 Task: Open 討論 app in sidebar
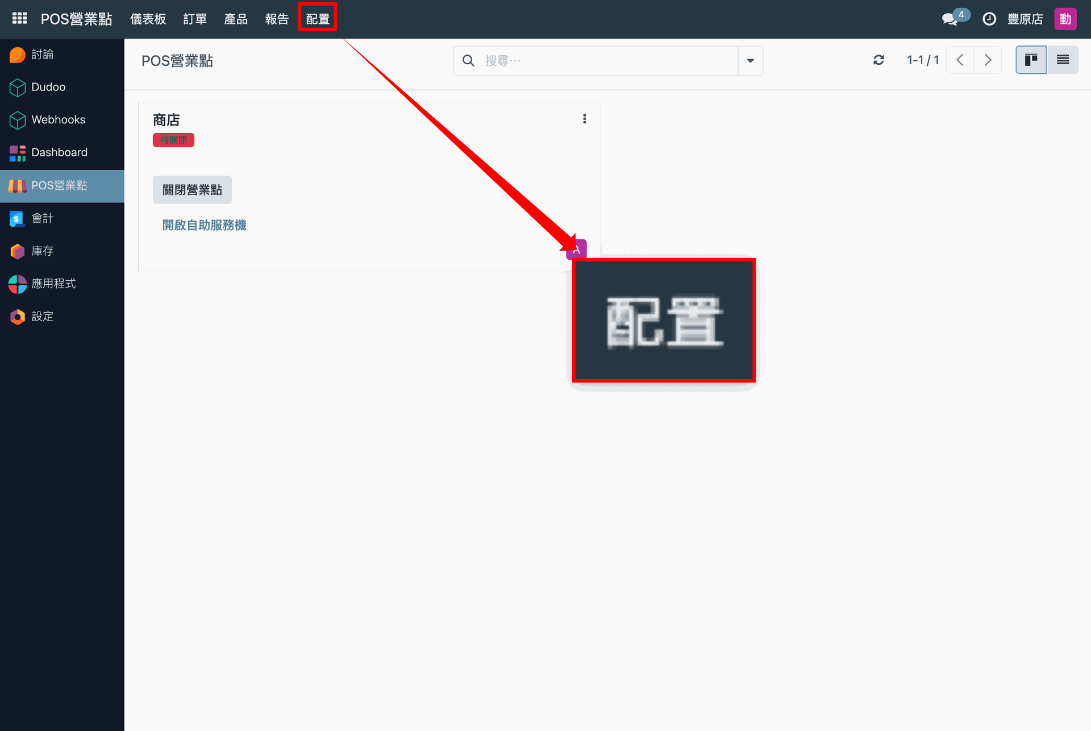tap(62, 55)
